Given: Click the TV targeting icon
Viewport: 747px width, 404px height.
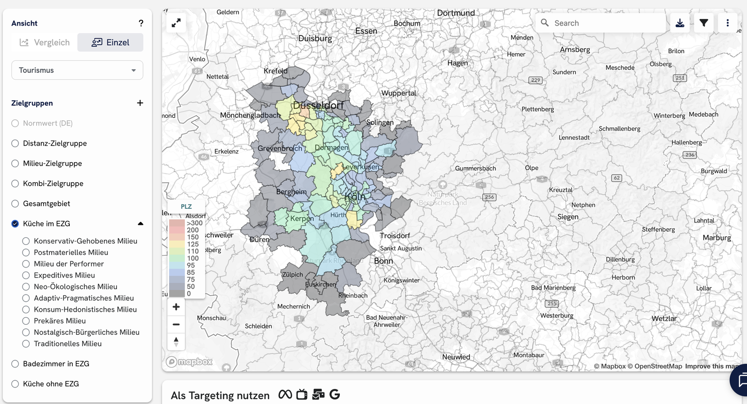Looking at the screenshot, I should [x=302, y=395].
